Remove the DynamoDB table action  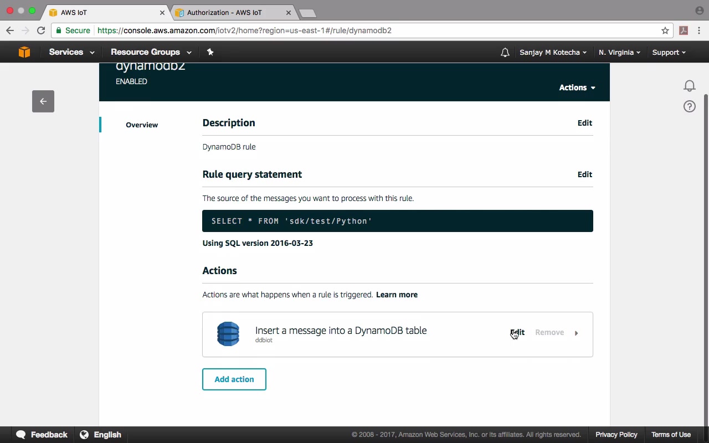click(x=549, y=332)
